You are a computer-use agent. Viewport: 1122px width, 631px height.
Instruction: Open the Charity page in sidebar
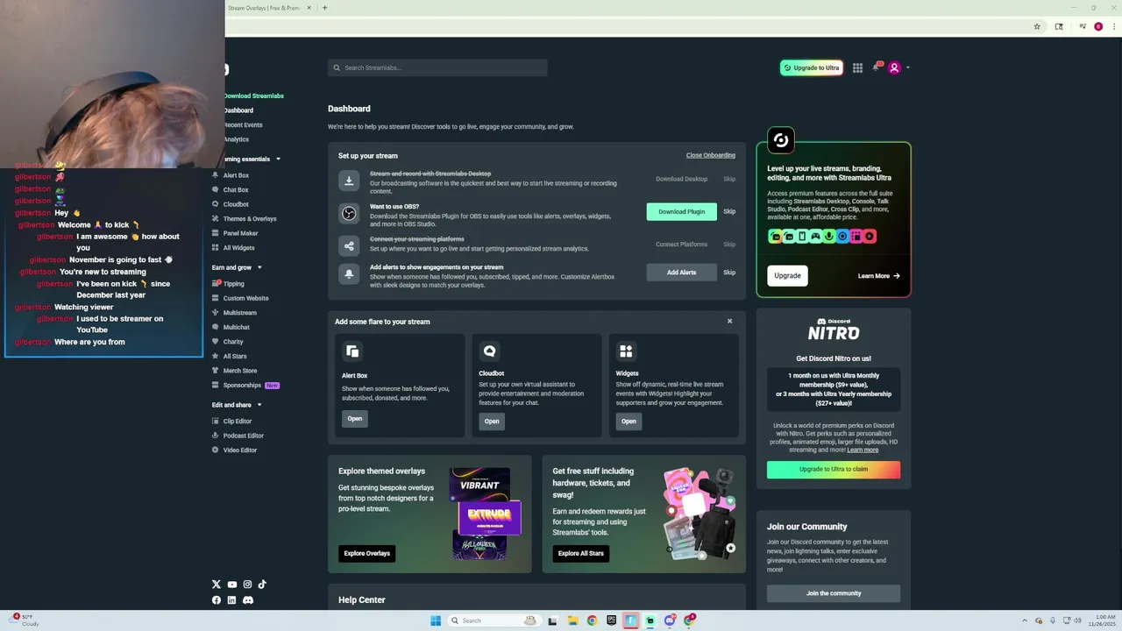click(x=233, y=342)
